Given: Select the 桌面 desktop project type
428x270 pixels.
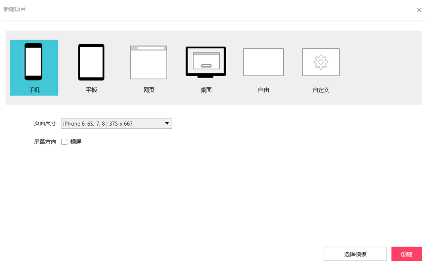Looking at the screenshot, I should (206, 67).
